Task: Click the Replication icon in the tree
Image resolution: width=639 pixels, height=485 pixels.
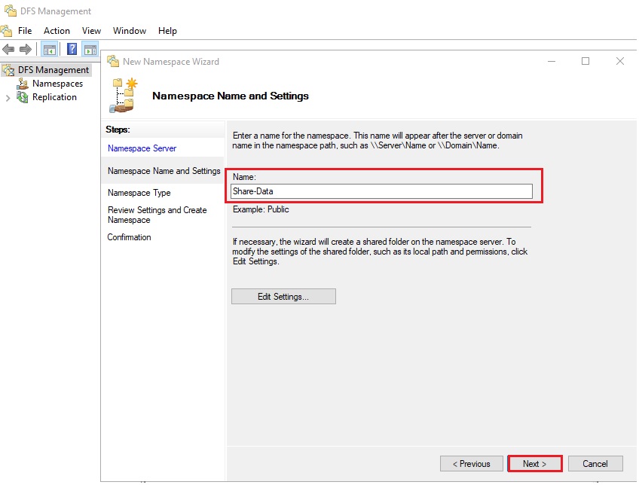Action: click(23, 97)
